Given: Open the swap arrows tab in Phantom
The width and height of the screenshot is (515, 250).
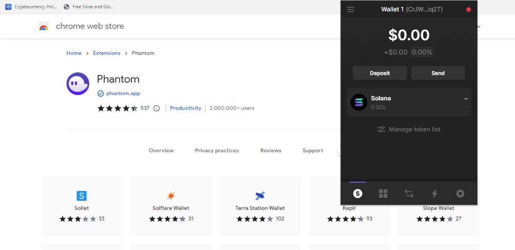Looking at the screenshot, I should [409, 194].
